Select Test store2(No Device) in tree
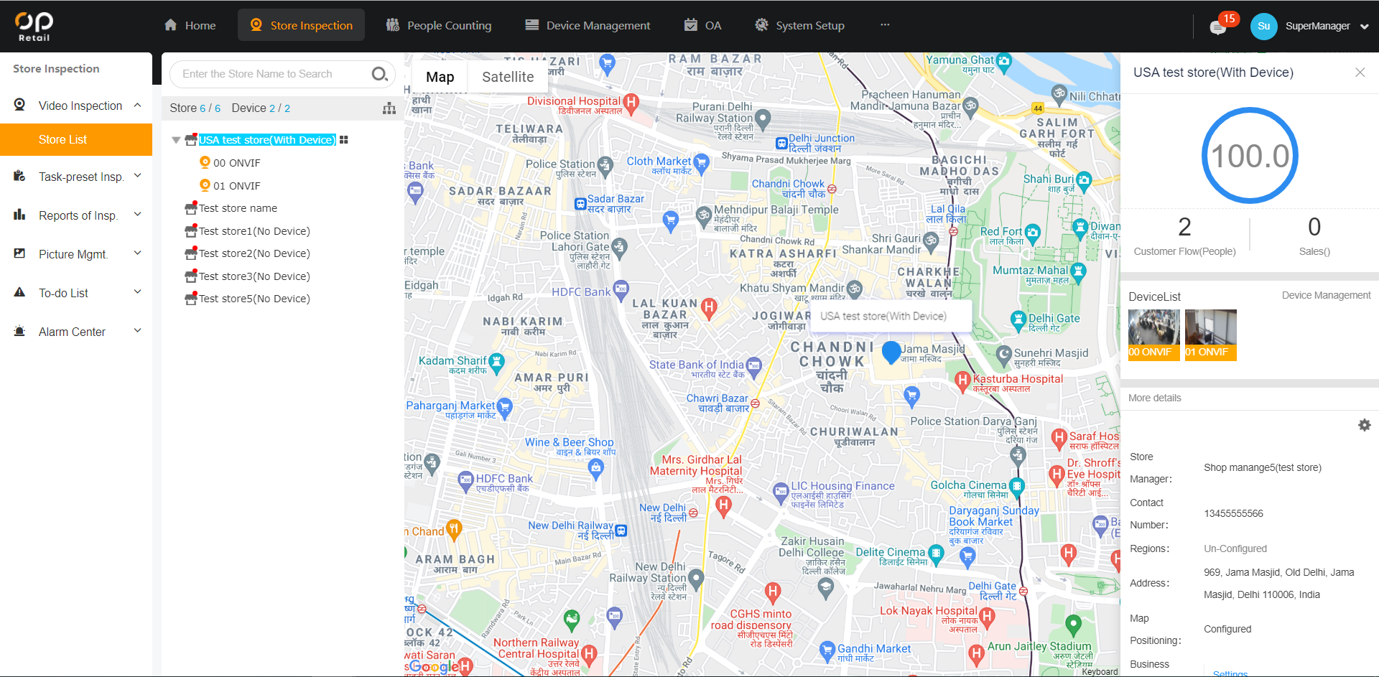 pos(254,253)
